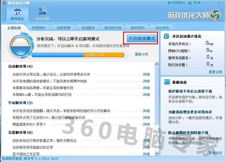The image size is (226, 162).
Task: Click 系统内存优化 stat label
Action: (179, 44)
